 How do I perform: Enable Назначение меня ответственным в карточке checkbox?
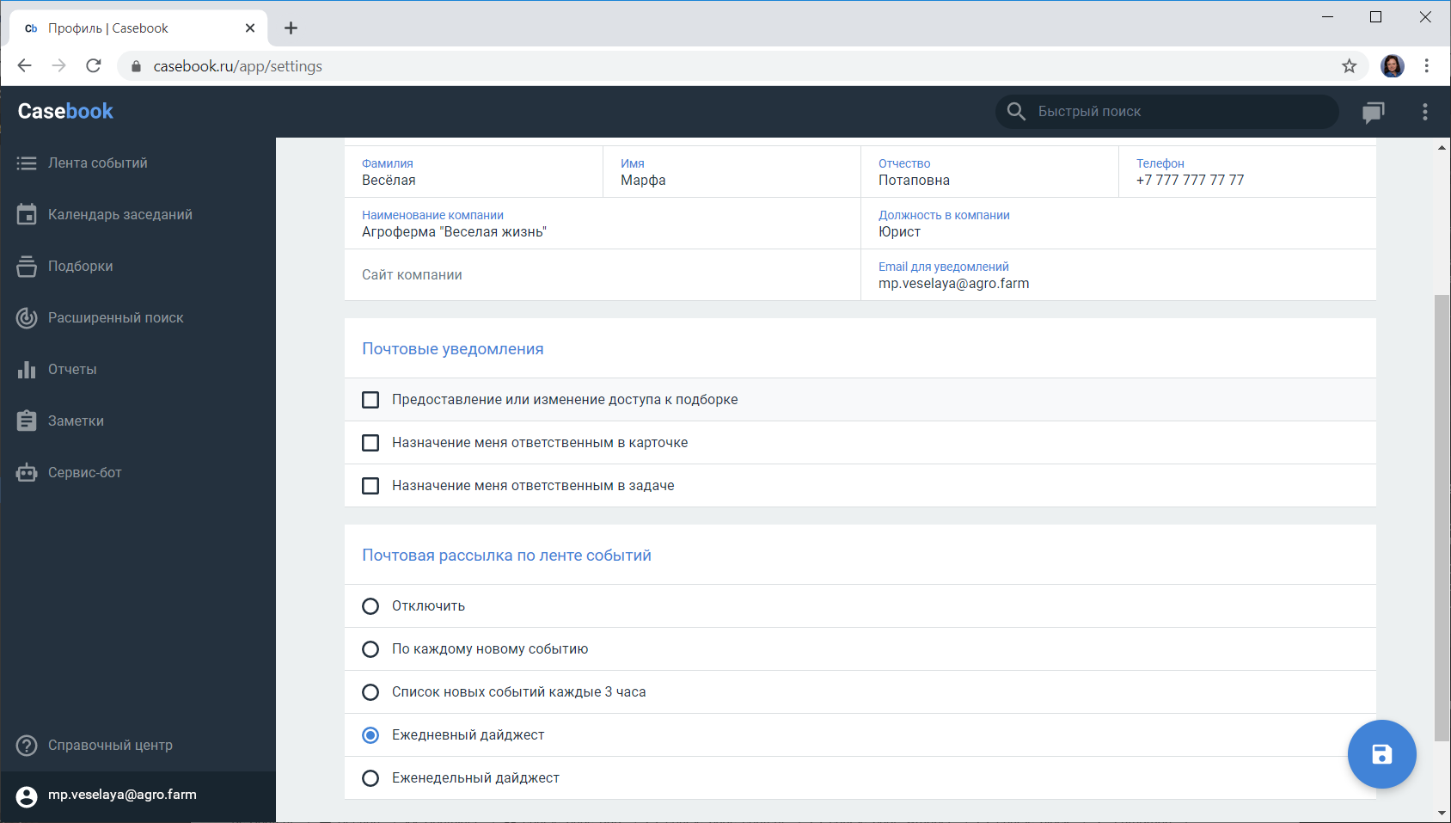click(370, 443)
